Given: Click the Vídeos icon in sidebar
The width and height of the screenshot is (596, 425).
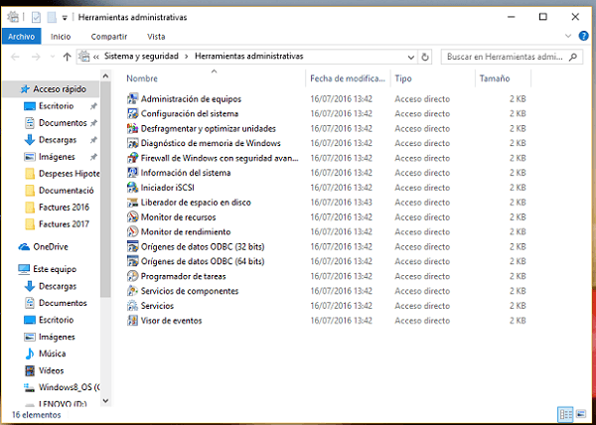Looking at the screenshot, I should click(x=29, y=370).
